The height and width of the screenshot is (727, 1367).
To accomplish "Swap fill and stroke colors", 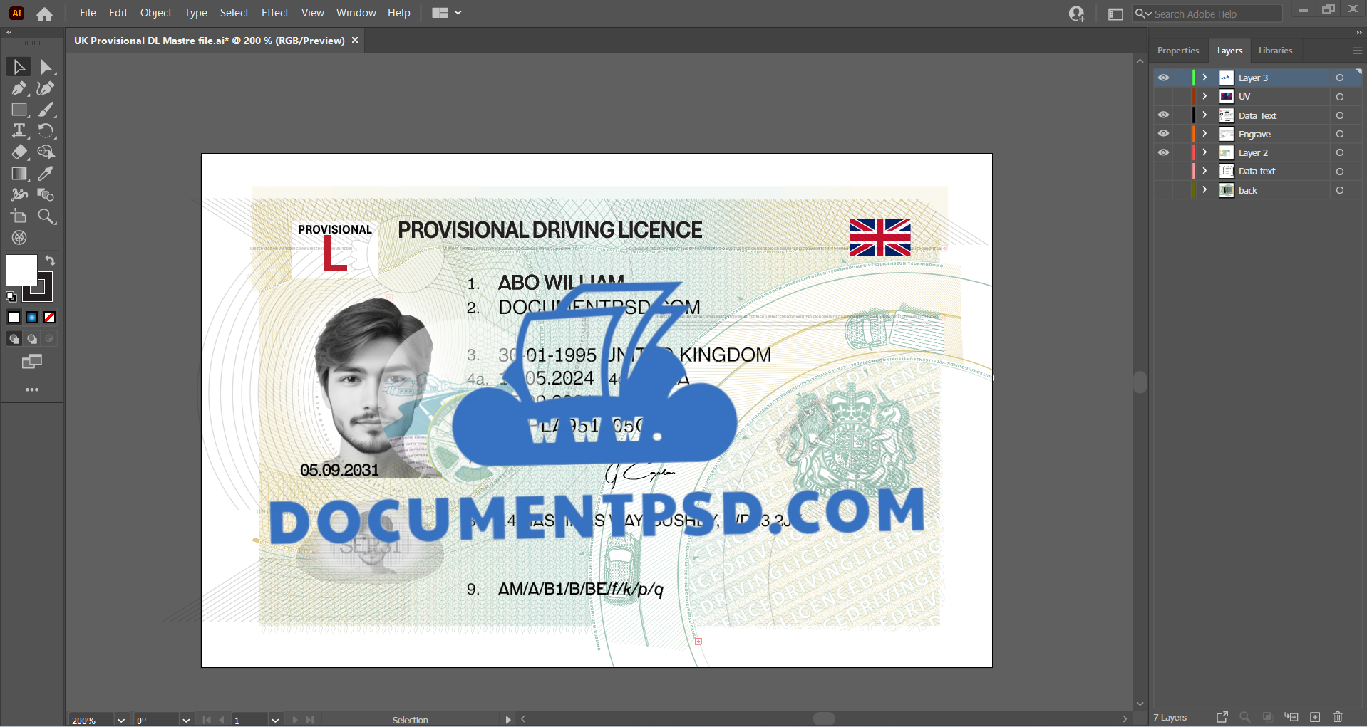I will (x=50, y=261).
